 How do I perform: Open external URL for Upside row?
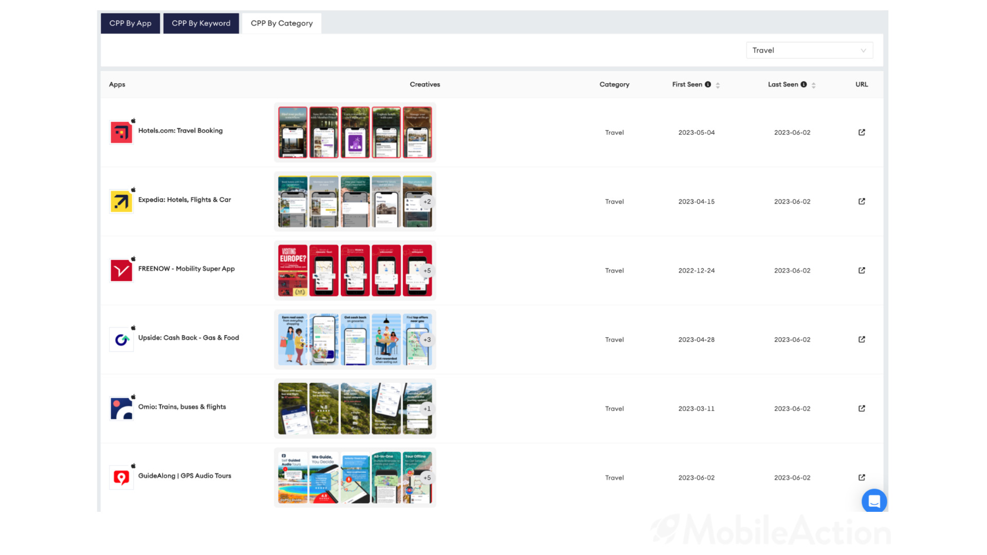click(862, 339)
